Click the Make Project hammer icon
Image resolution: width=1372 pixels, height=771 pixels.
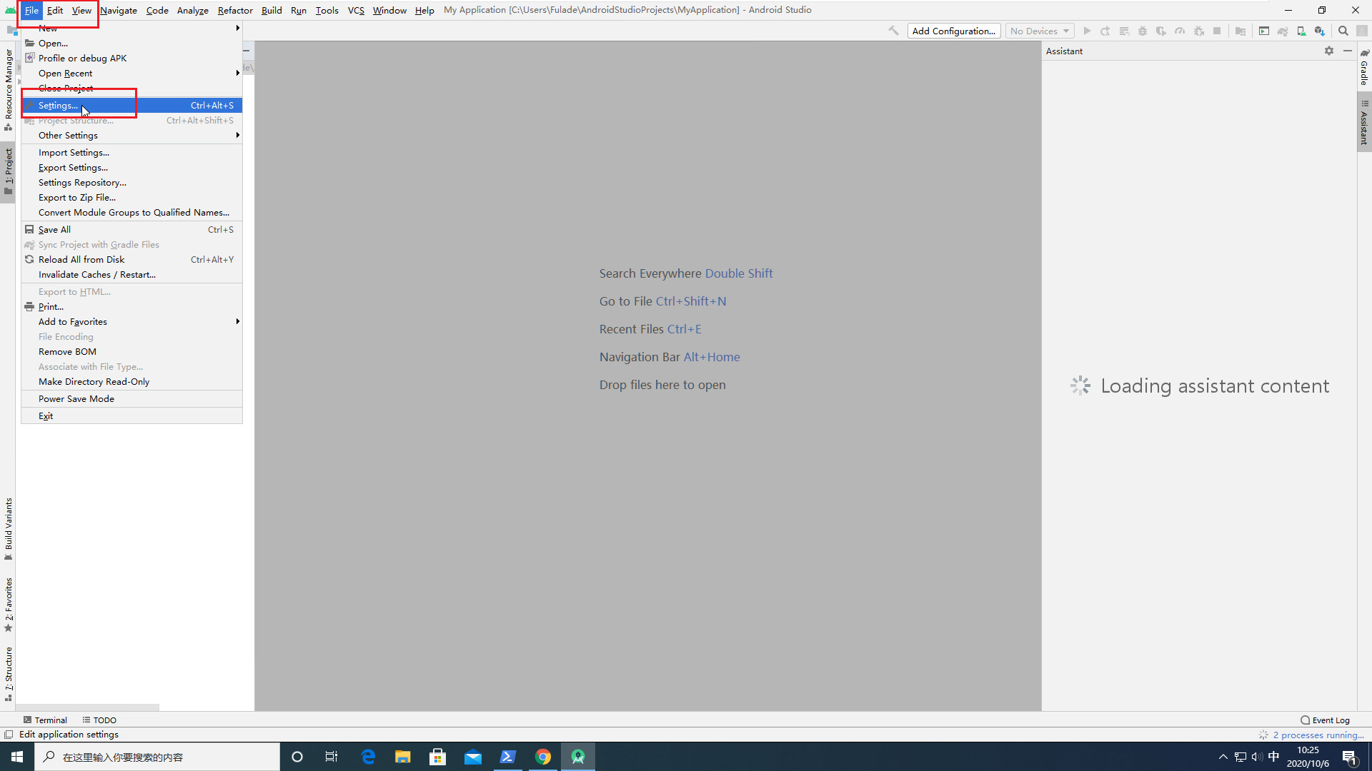(x=893, y=31)
